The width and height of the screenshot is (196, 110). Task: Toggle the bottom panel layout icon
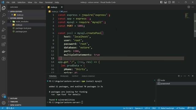(x=165, y=2)
